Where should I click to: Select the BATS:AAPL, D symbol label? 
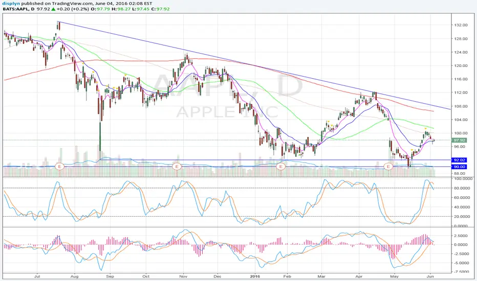point(18,9)
